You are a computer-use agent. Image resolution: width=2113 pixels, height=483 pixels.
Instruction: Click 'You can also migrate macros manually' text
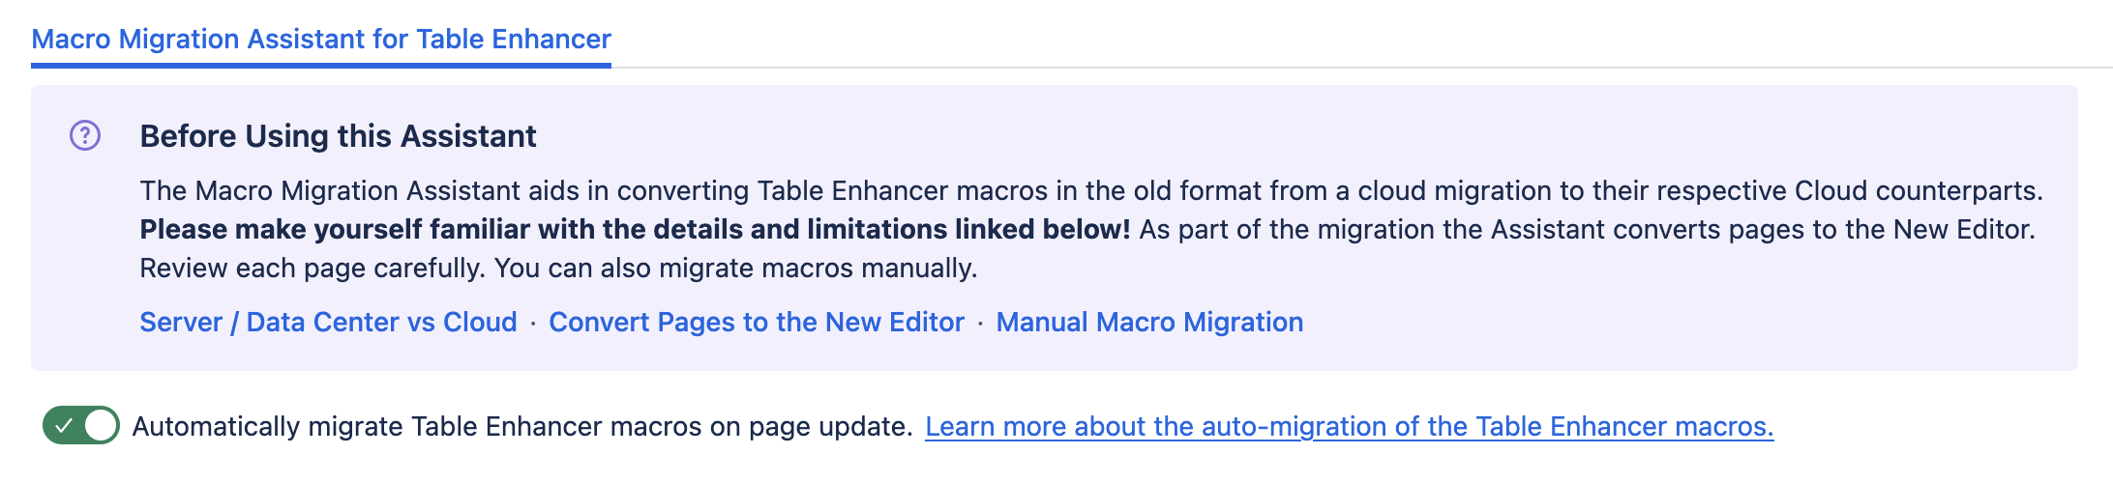click(x=735, y=268)
